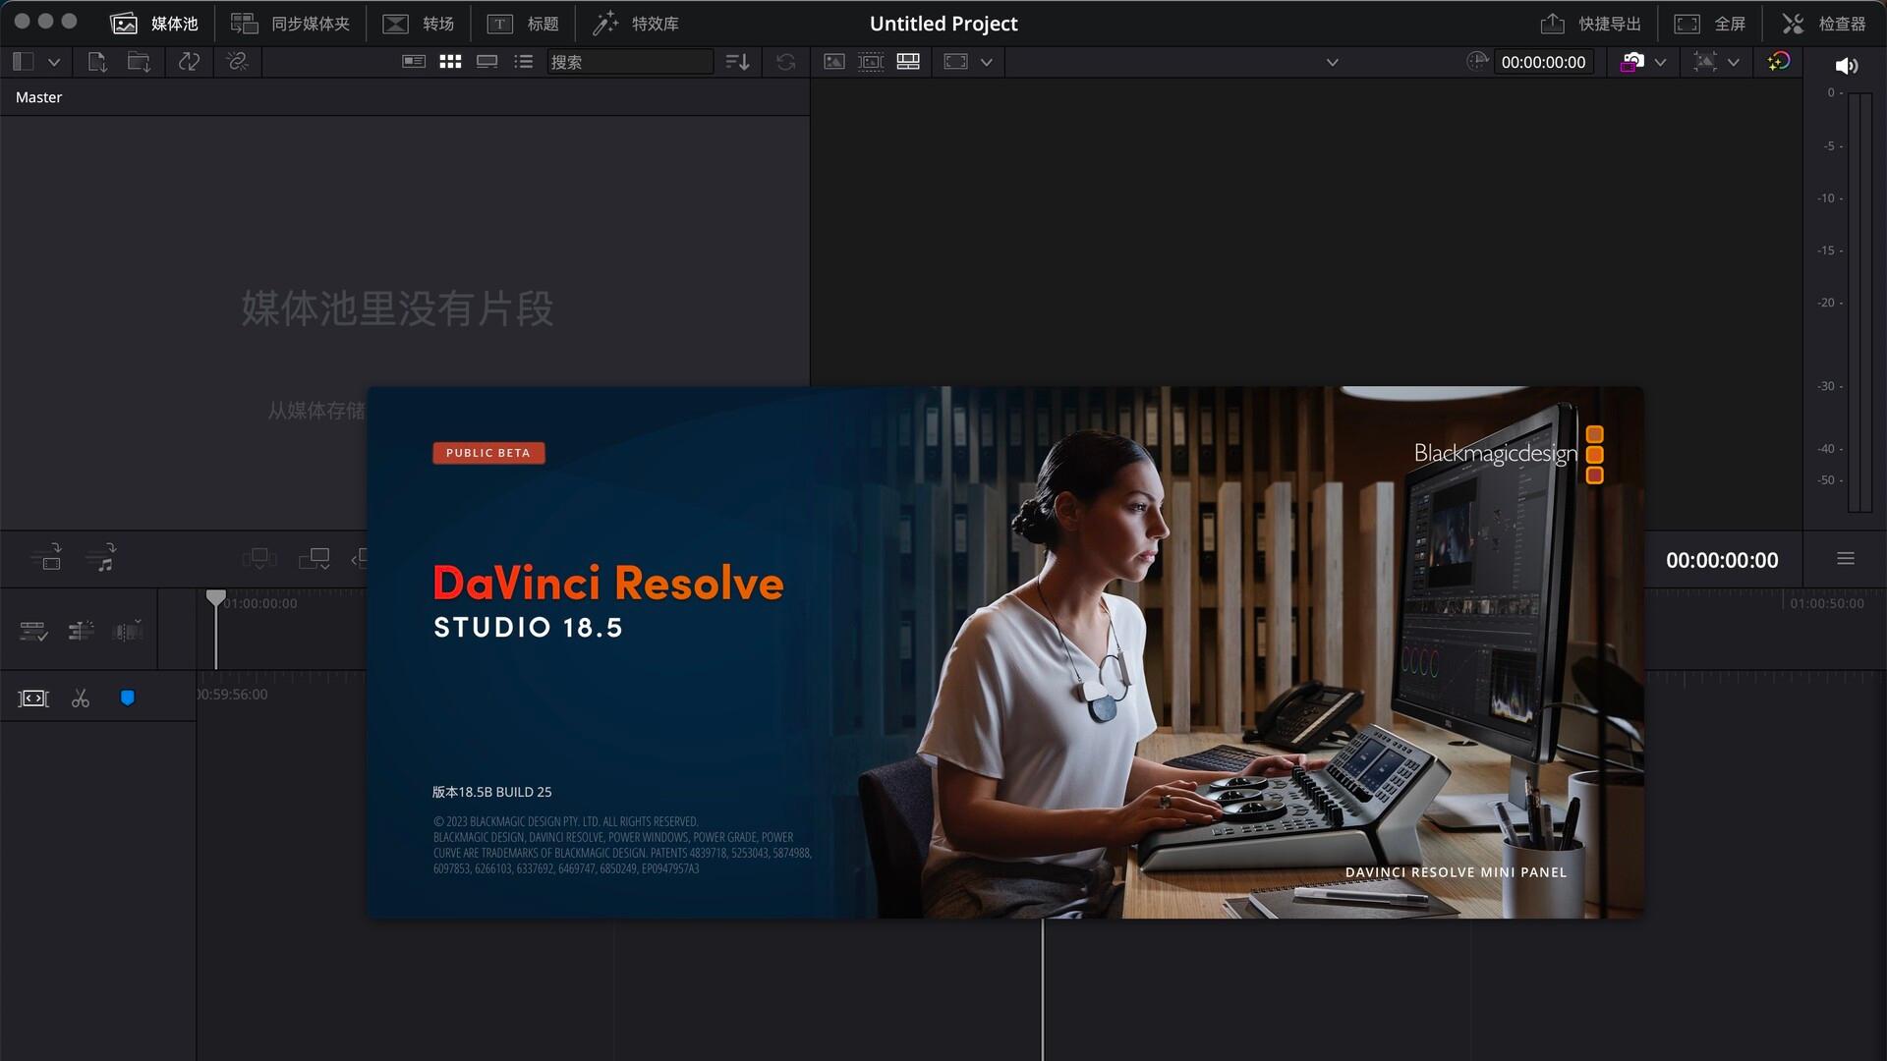The image size is (1887, 1061).
Task: Open the speaker volume control
Action: tap(1846, 66)
